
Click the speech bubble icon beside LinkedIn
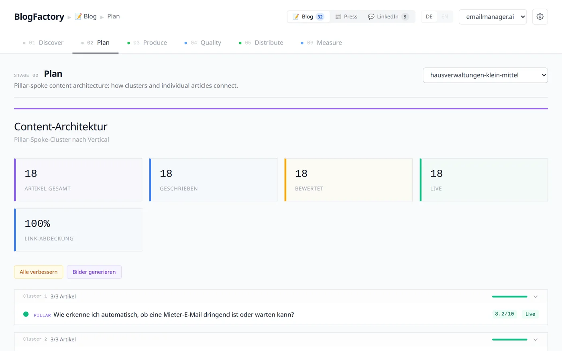coord(371,17)
